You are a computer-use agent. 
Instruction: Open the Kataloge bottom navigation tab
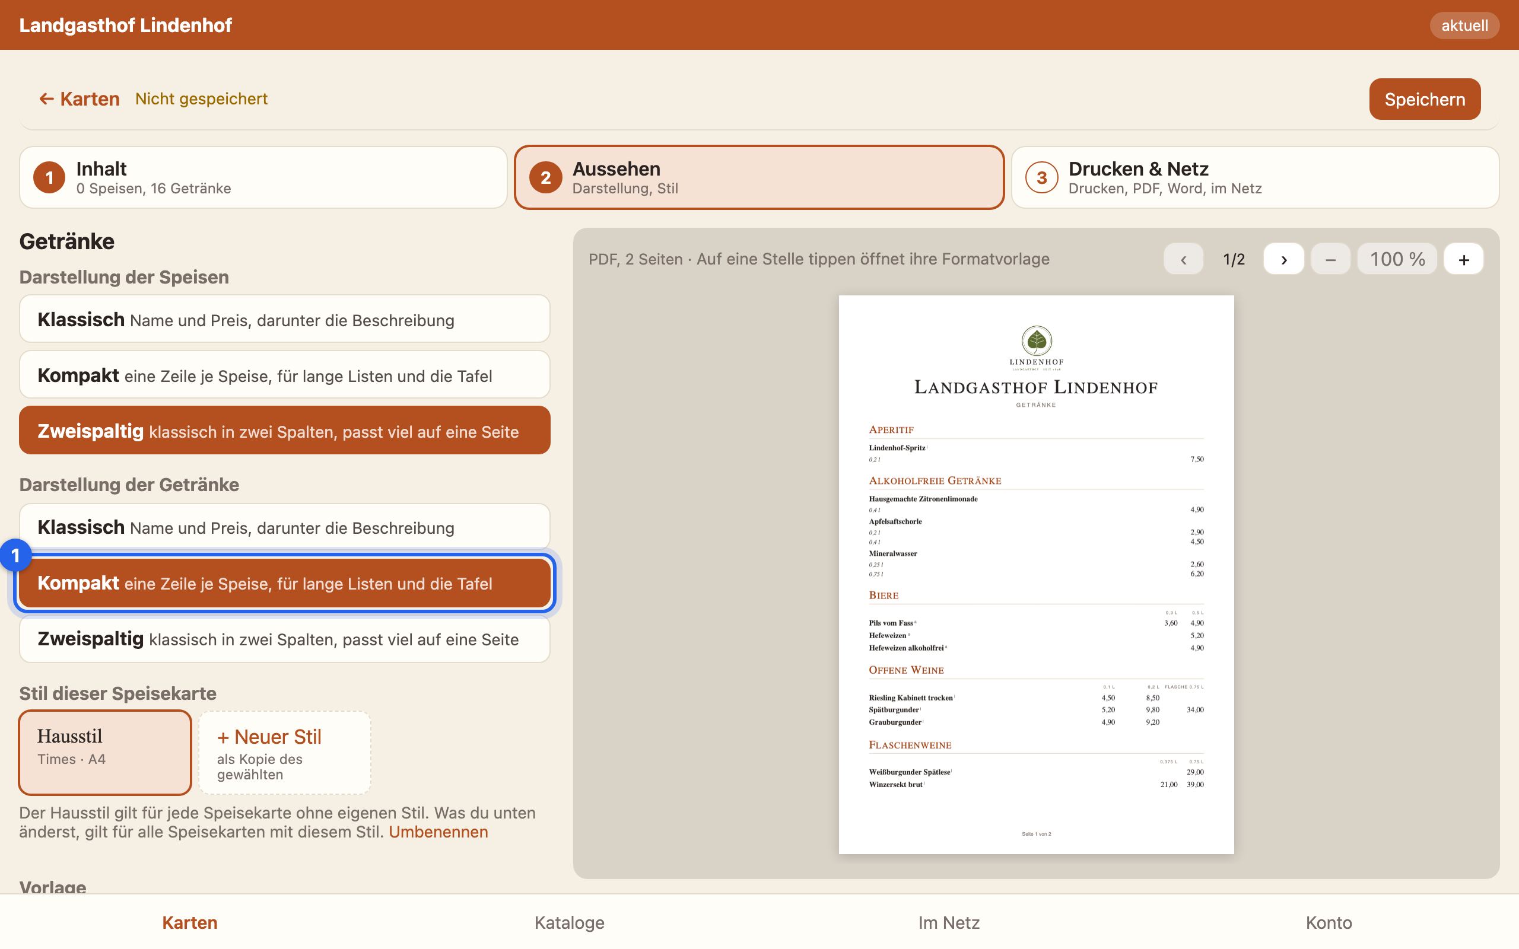569,923
